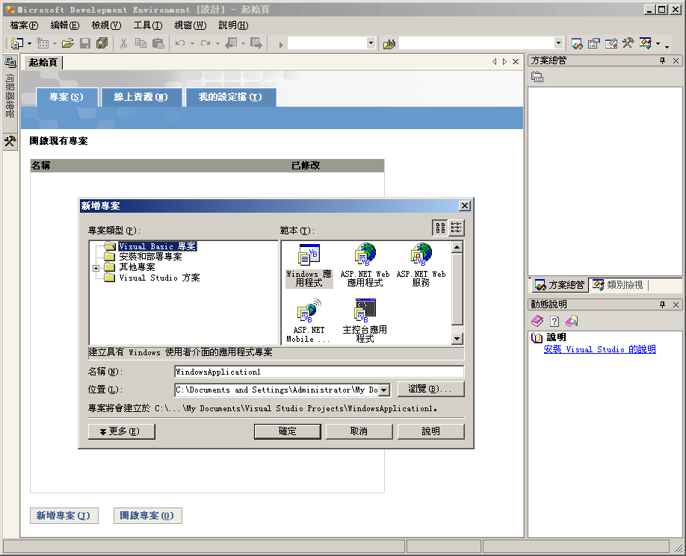Open the Properties Window toolbar icon

point(593,43)
